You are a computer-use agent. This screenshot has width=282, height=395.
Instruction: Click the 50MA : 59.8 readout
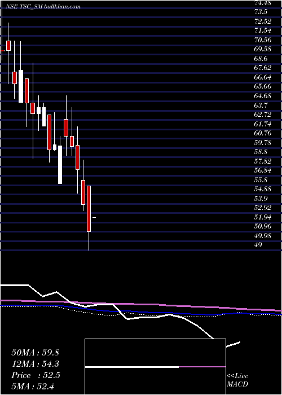pos(35,353)
